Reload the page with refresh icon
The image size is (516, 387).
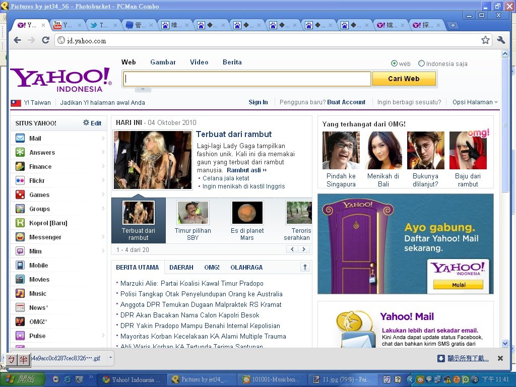(x=46, y=40)
